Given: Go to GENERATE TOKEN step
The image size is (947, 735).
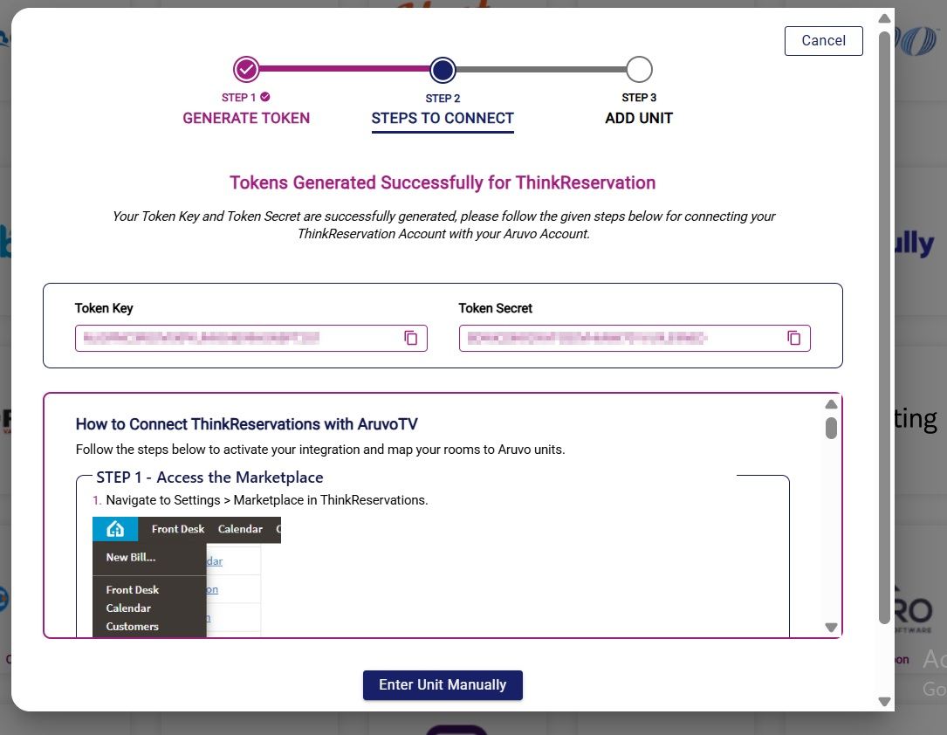Looking at the screenshot, I should (246, 119).
